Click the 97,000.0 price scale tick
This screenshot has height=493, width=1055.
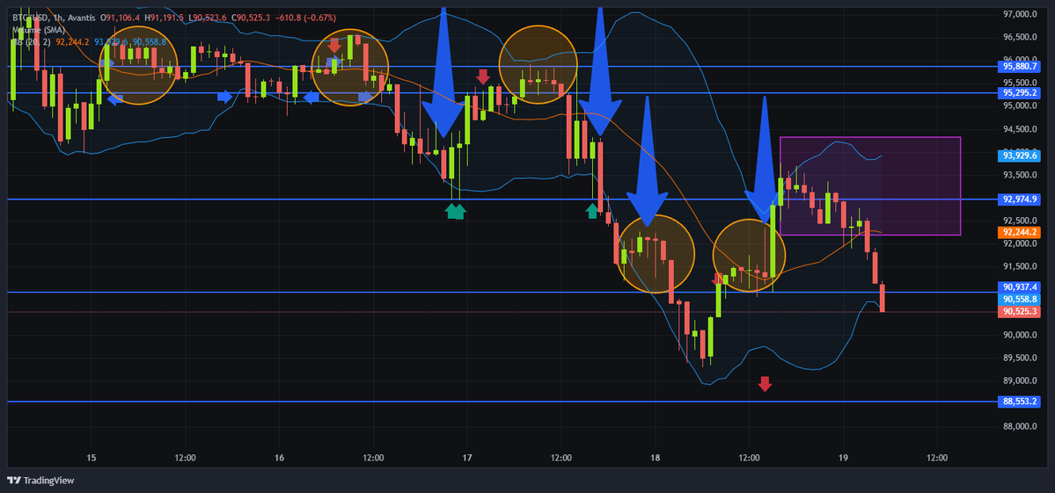[x=1019, y=14]
